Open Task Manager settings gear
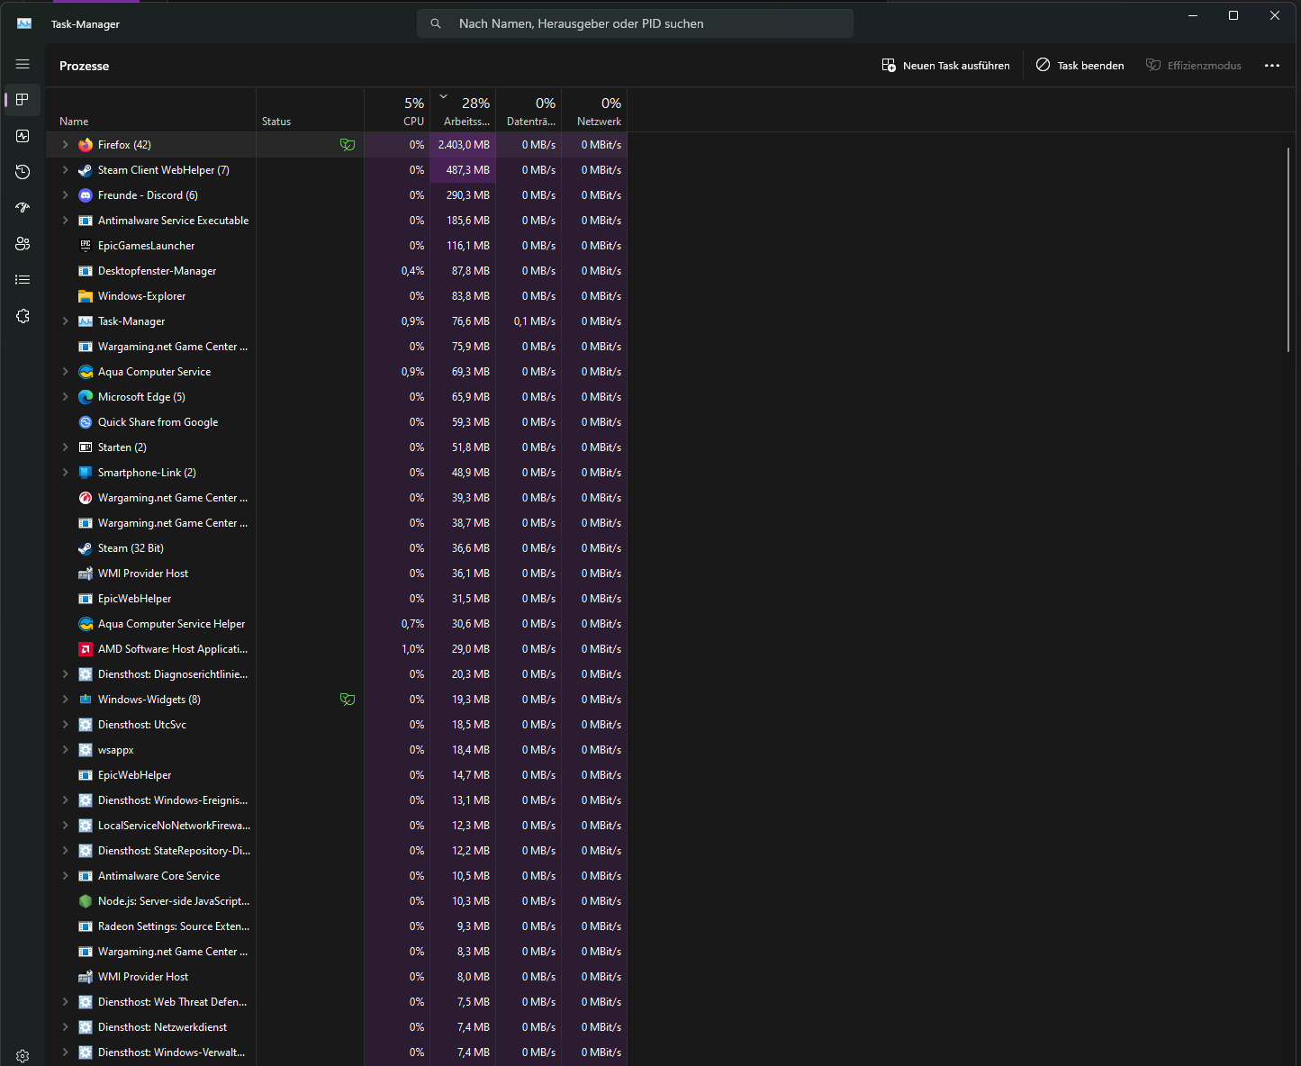 pos(23,1056)
